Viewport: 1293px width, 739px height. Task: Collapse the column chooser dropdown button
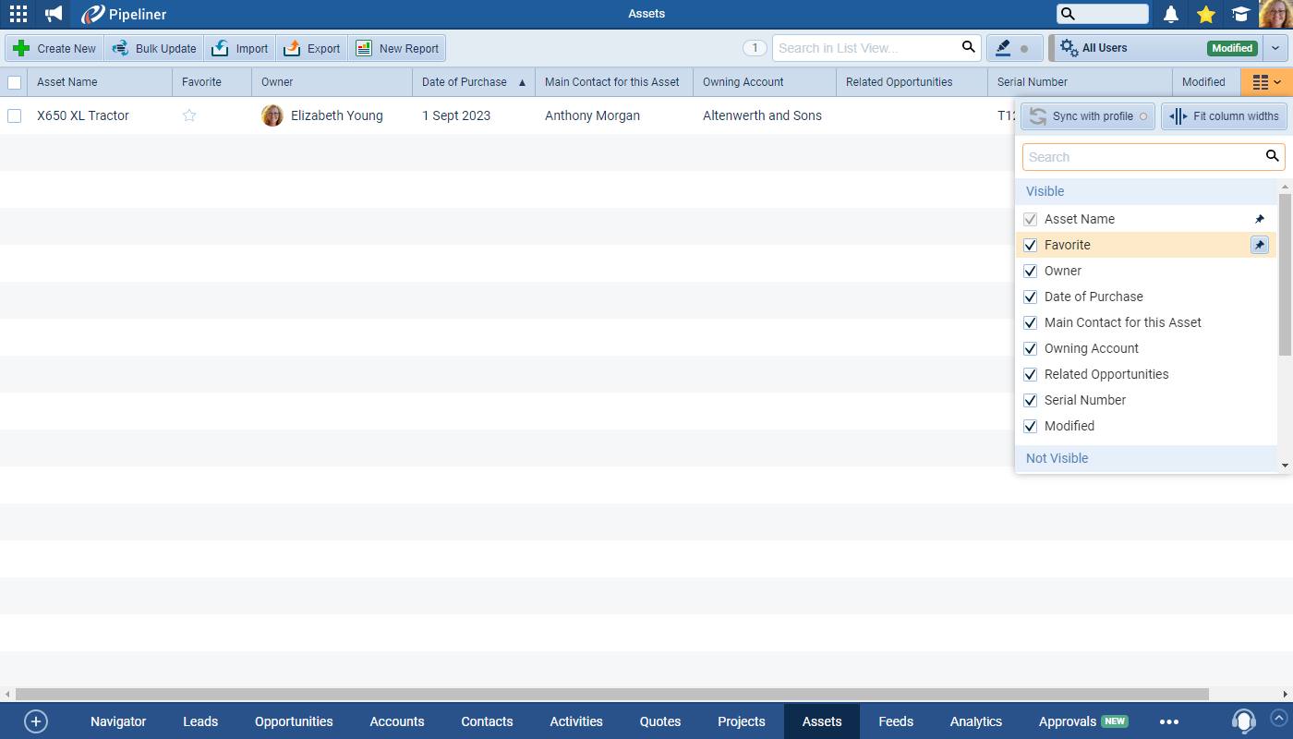[x=1266, y=82]
